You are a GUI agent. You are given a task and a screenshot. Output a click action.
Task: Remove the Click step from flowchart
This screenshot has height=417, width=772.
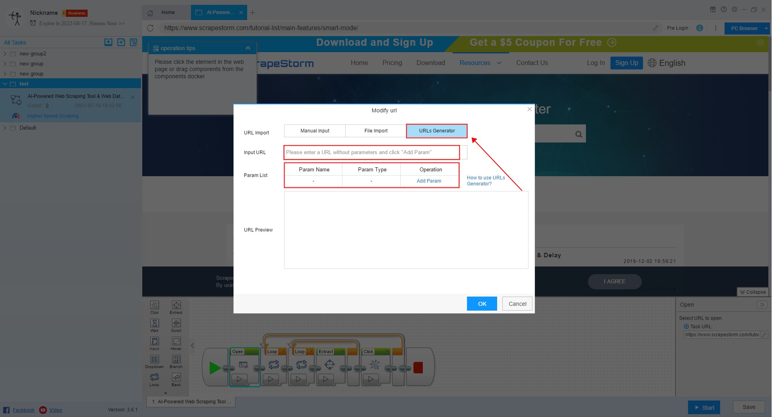click(x=387, y=352)
